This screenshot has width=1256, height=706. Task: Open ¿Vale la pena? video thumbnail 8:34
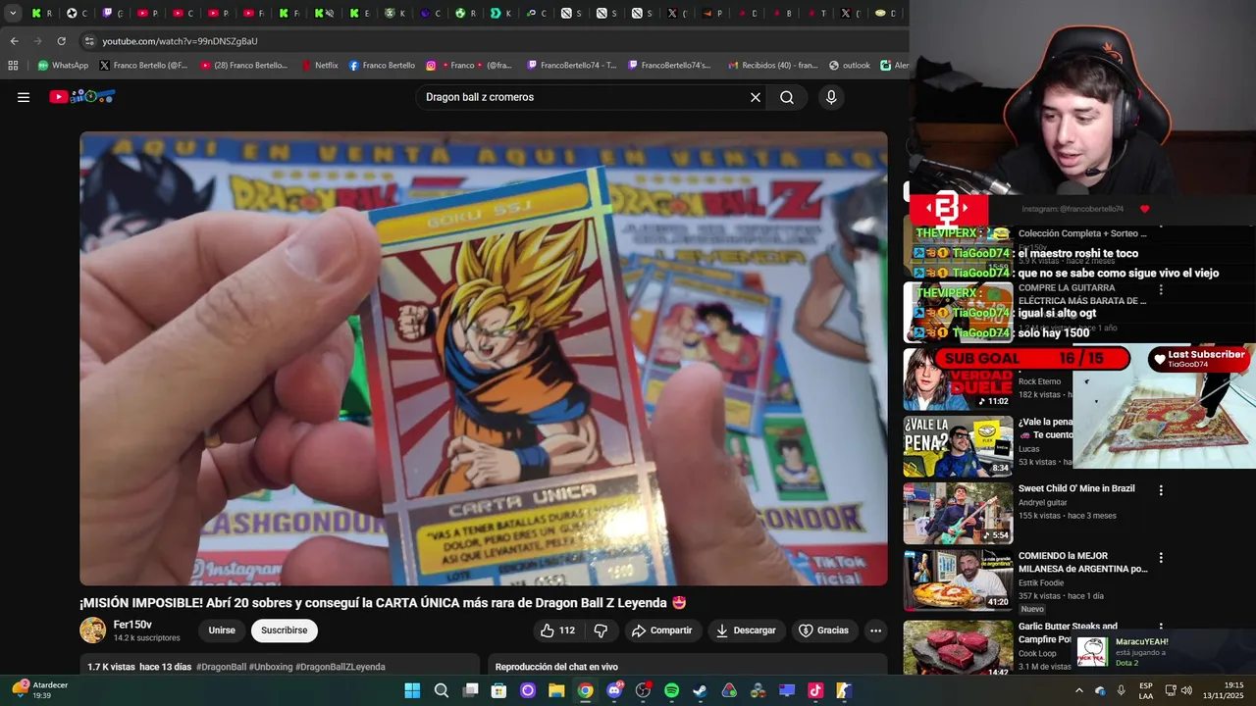958,446
